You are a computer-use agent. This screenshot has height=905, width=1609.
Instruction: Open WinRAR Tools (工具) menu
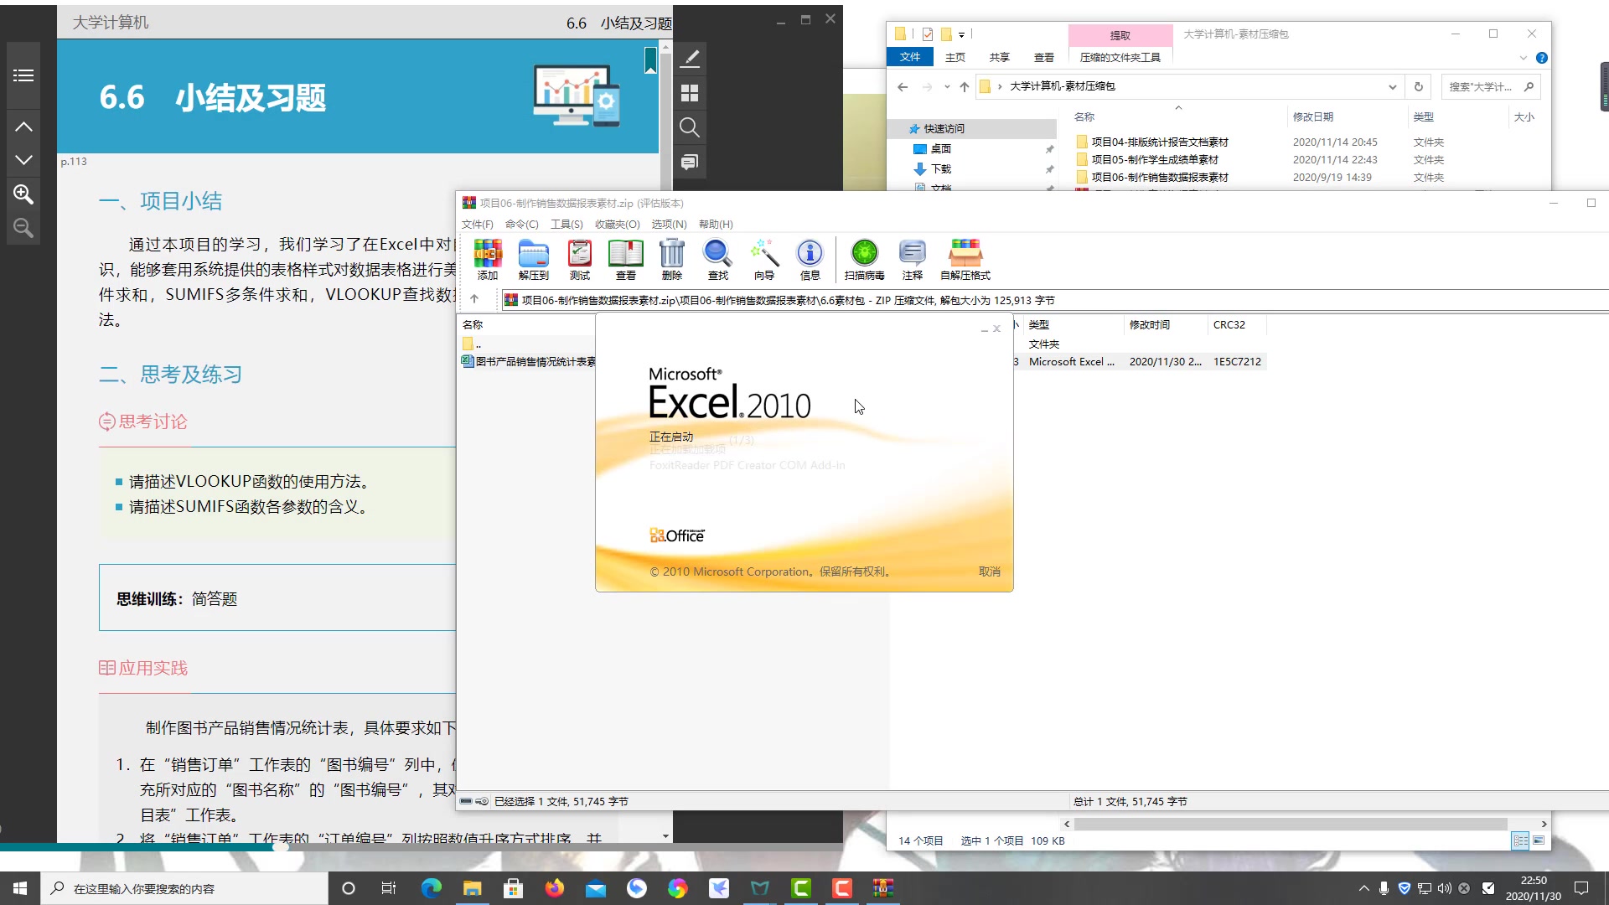tap(567, 224)
